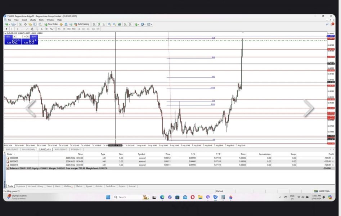Expand the Balance summary row plus box

8,168
